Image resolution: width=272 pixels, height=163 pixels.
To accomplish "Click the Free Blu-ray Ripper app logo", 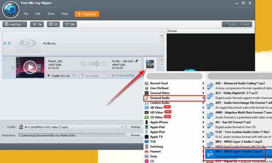I will click(11, 9).
